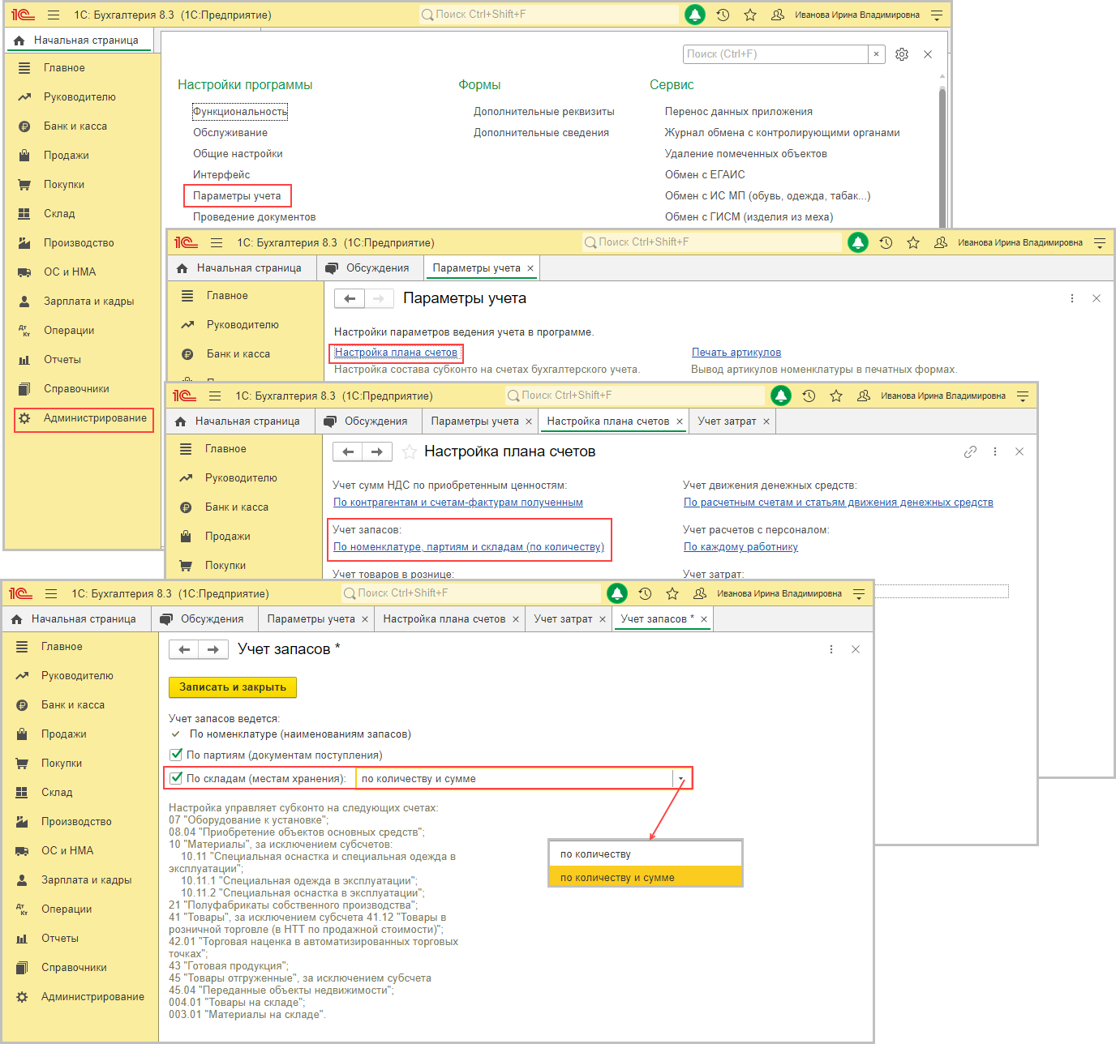Screen dimensions: 1116x1044
Task: Close the Учет запасов tab
Action: pos(704,619)
